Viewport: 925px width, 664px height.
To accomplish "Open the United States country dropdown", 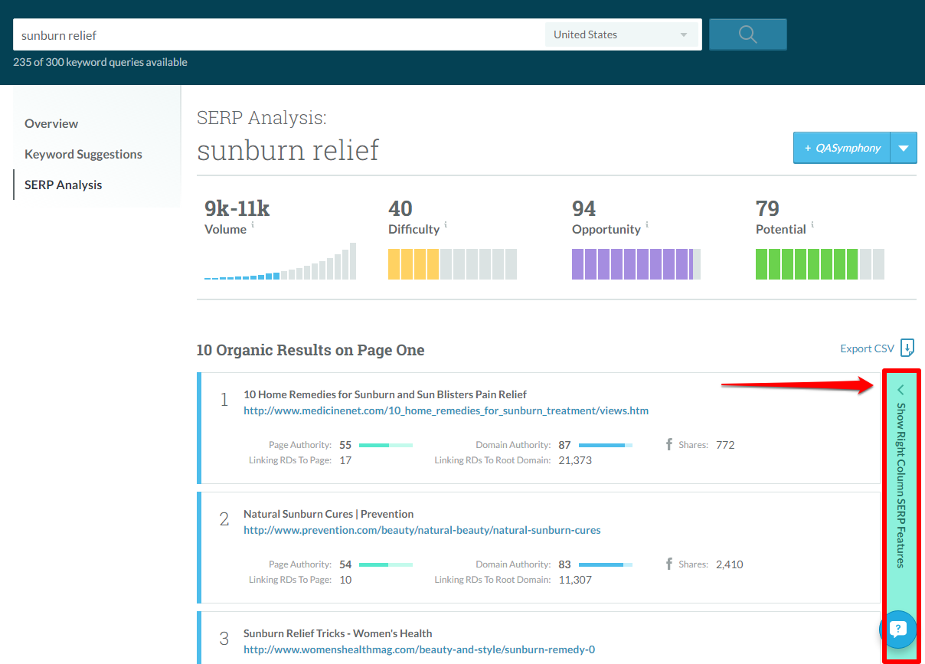I will click(622, 34).
